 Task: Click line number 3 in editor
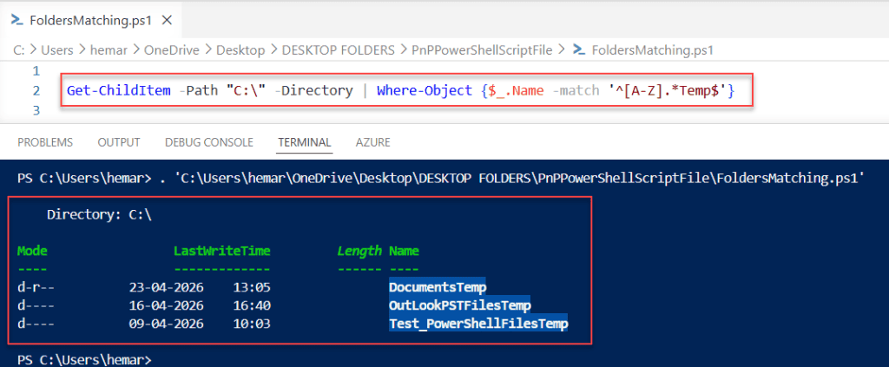(36, 110)
